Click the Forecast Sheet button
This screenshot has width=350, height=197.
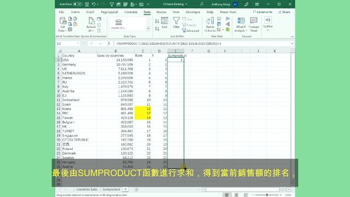point(254,25)
